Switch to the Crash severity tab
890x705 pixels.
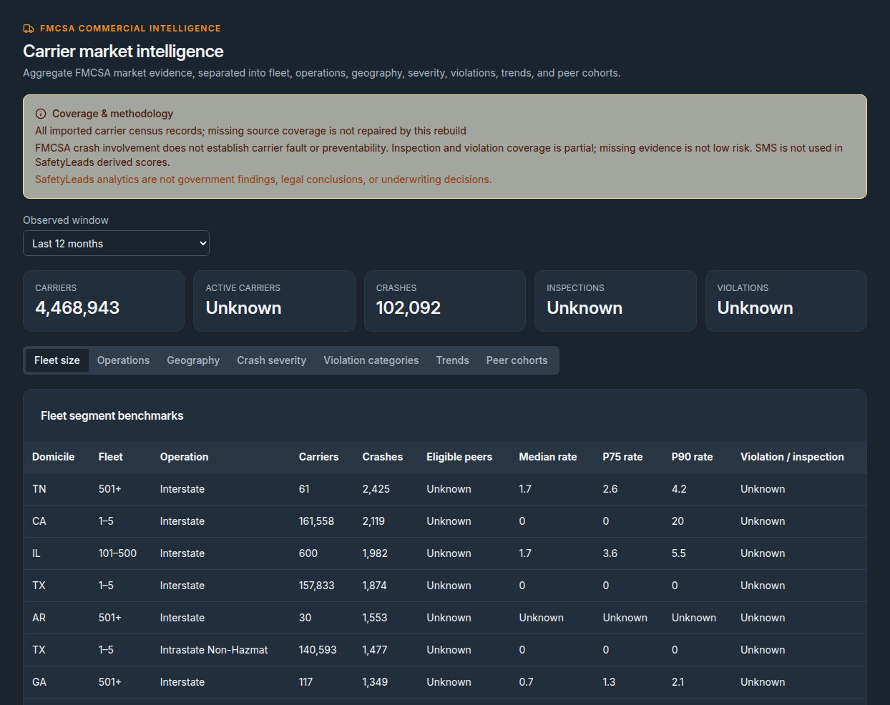point(271,360)
